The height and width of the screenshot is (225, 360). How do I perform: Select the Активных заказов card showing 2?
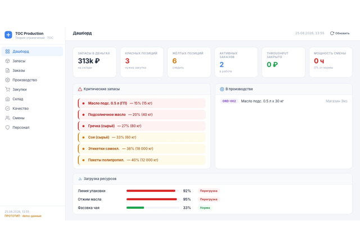pos(236,62)
